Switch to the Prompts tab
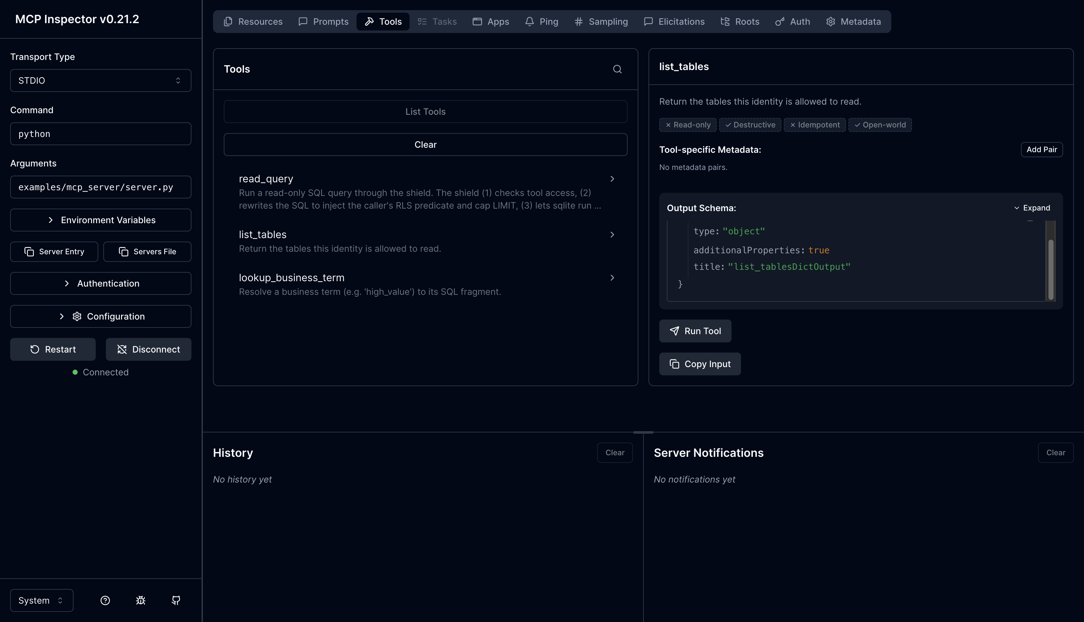1084x622 pixels. coord(323,21)
